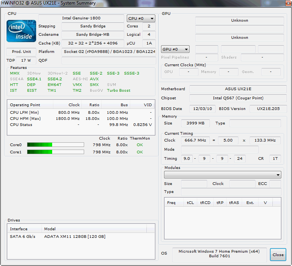Select the Codename field Sandy Bridge-MB
292x266 pixels.
(93, 35)
